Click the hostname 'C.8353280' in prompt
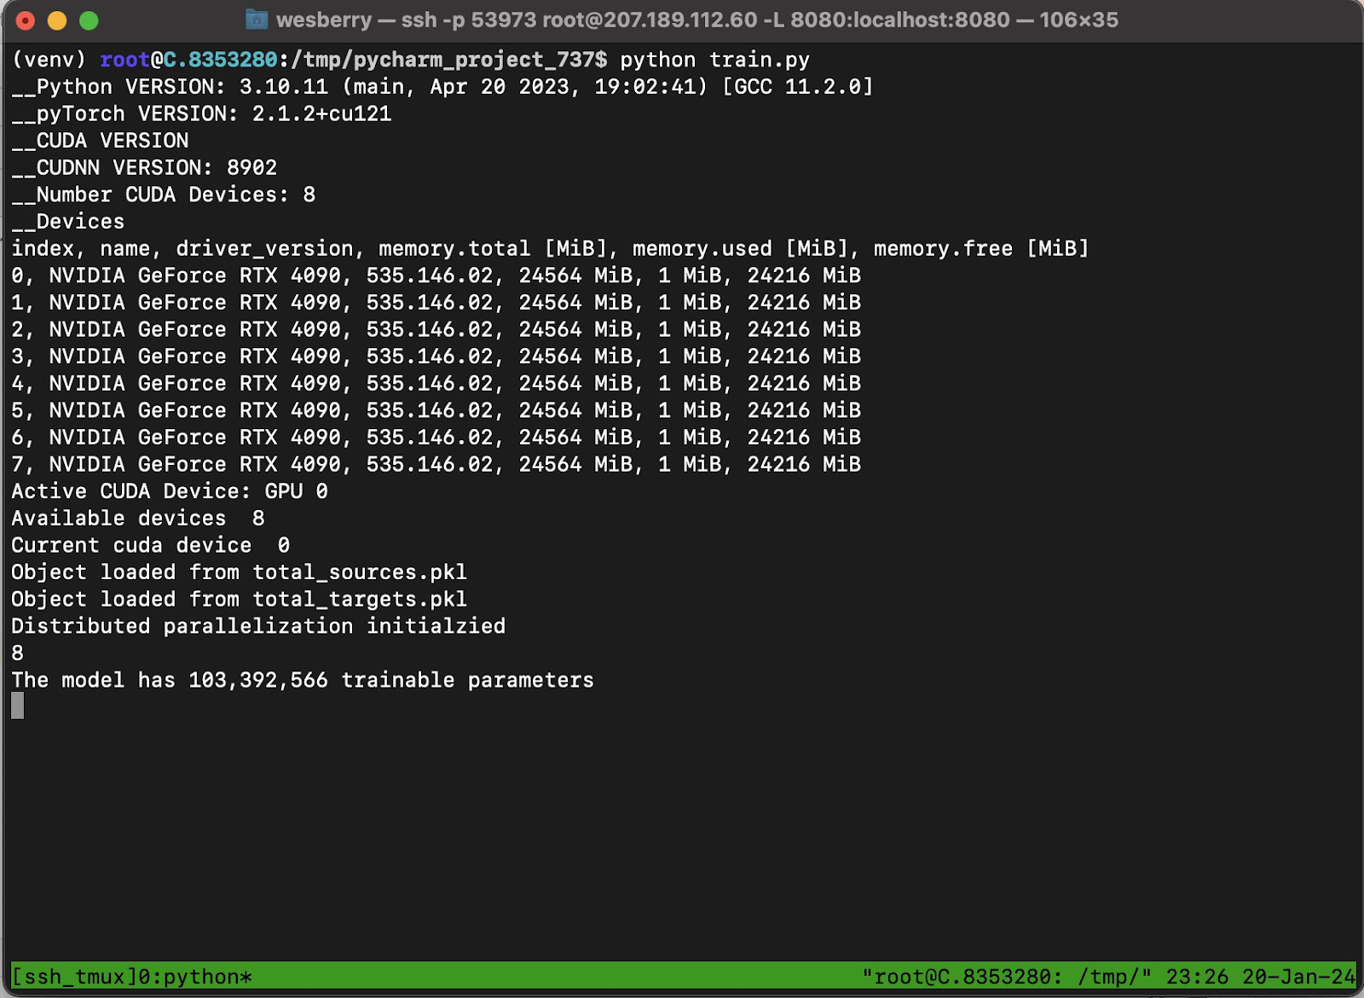 [x=221, y=60]
